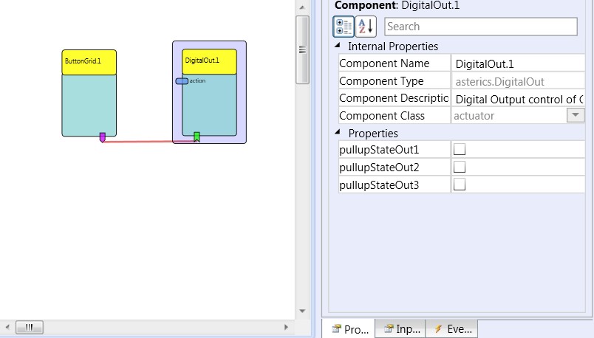
Task: Edit the Component Name value DigitalOut.1
Action: tap(518, 63)
